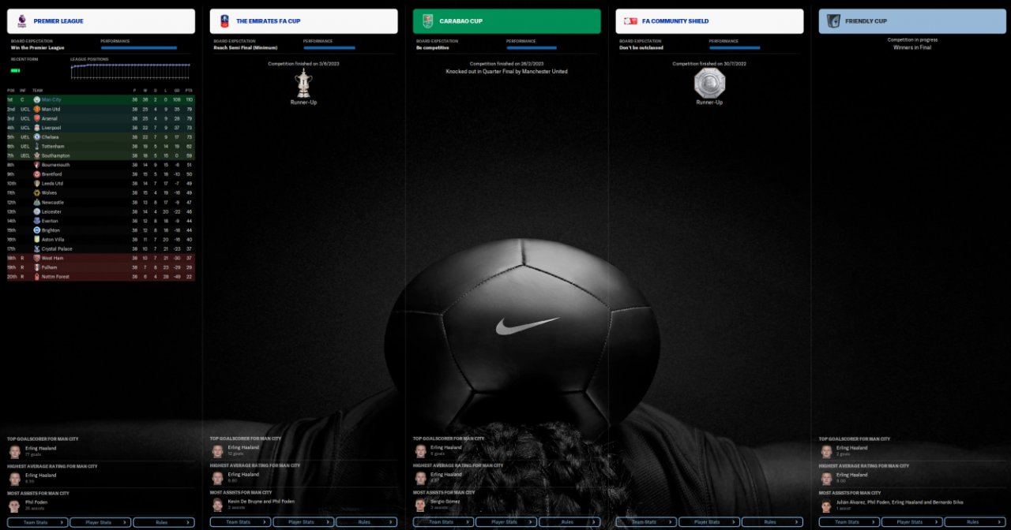
Task: Click the PTS column header
Action: [189, 91]
